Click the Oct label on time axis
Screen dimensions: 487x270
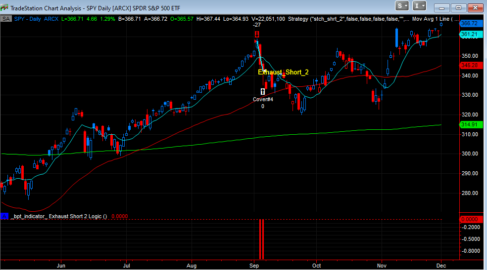coord(316,266)
